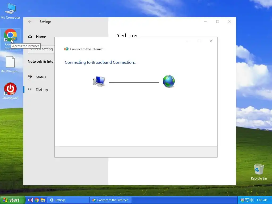Image resolution: width=272 pixels, height=204 pixels.
Task: Select the DataWagon file on desktop
Action: click(10, 65)
